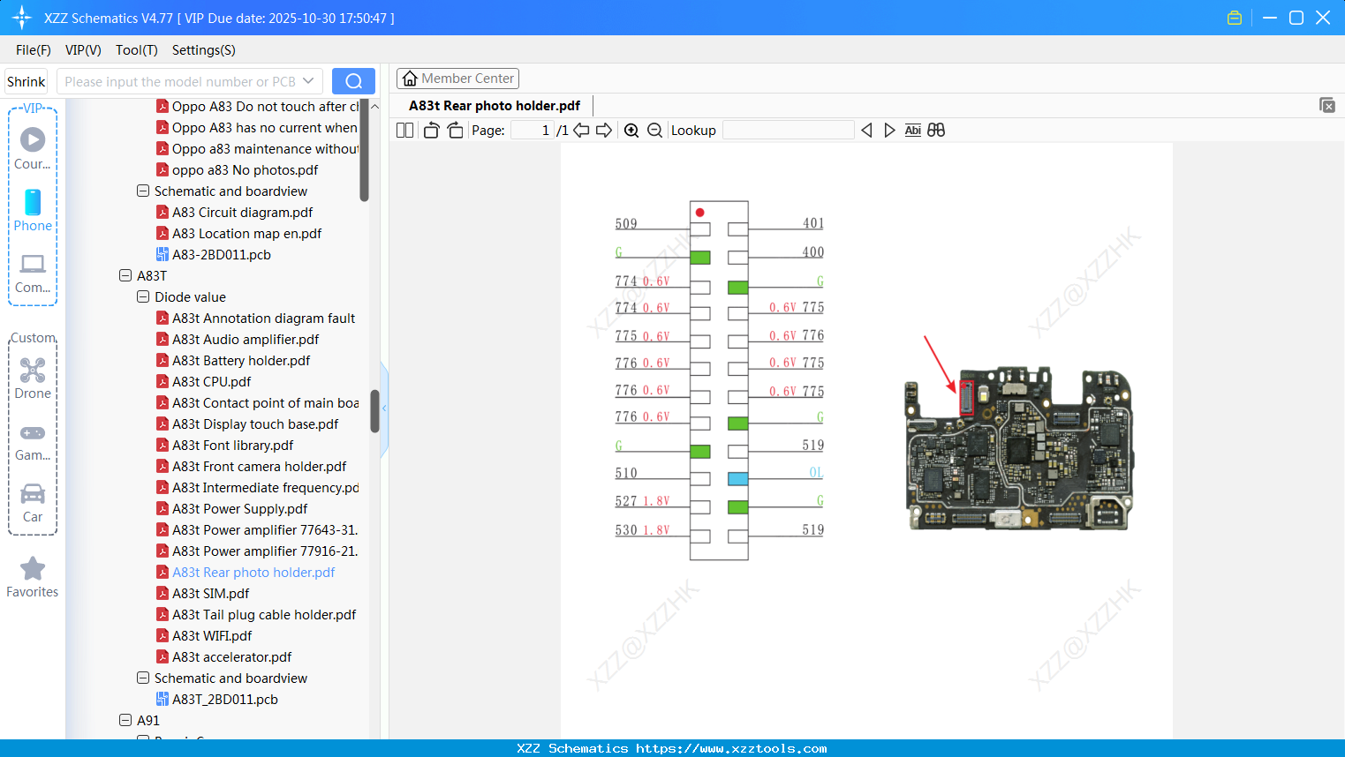Toggle the Abi match-text option
The image size is (1345, 757).
coord(912,131)
